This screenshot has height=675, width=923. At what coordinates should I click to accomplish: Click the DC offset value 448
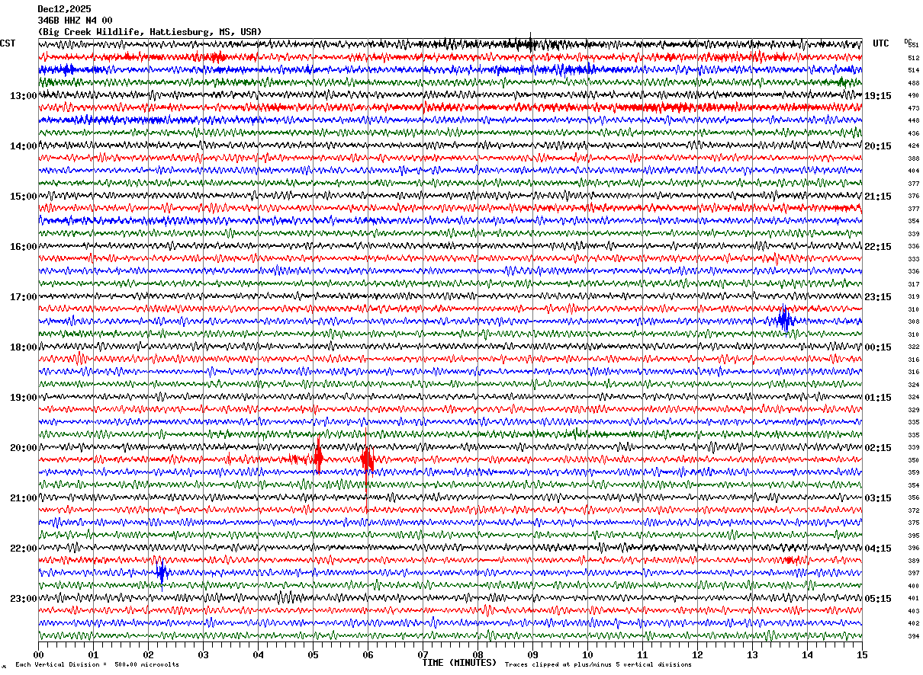coord(913,121)
